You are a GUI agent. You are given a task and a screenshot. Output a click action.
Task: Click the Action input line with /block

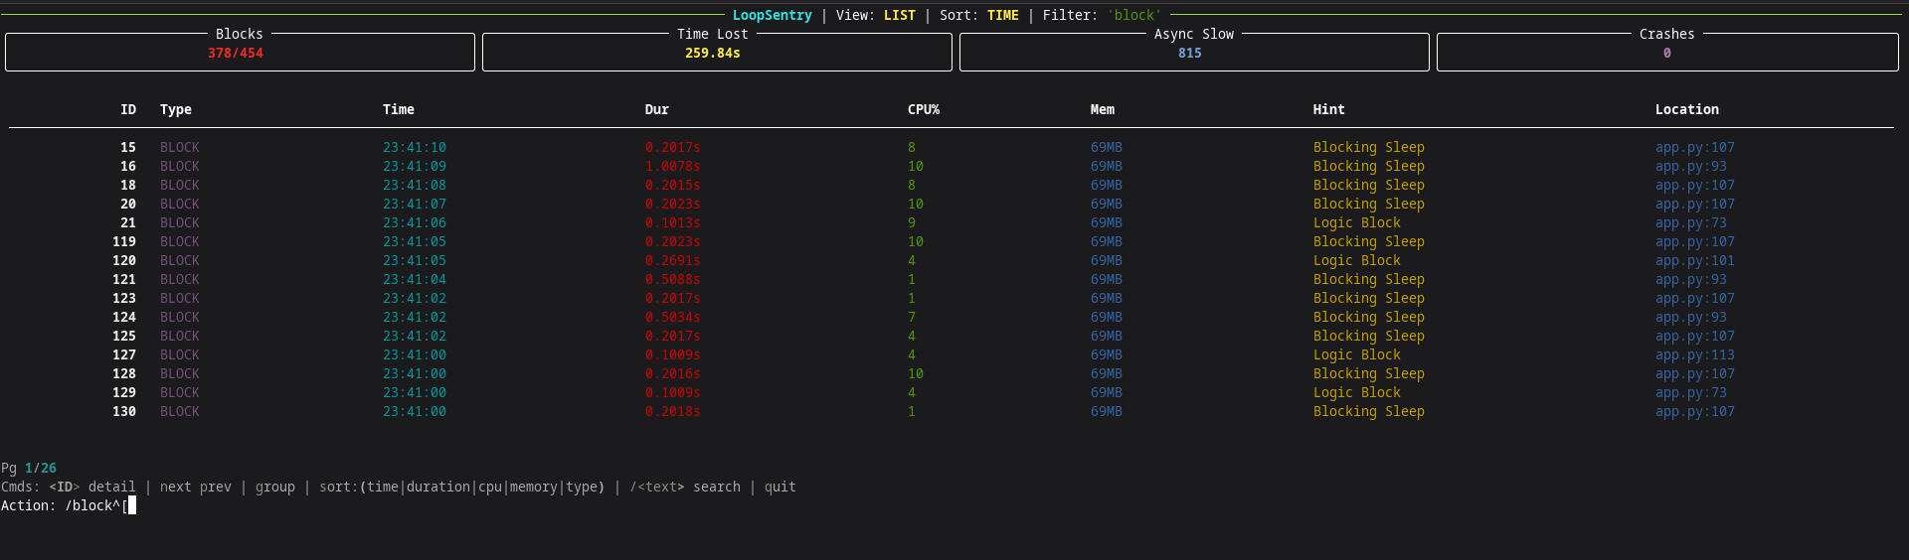(69, 506)
